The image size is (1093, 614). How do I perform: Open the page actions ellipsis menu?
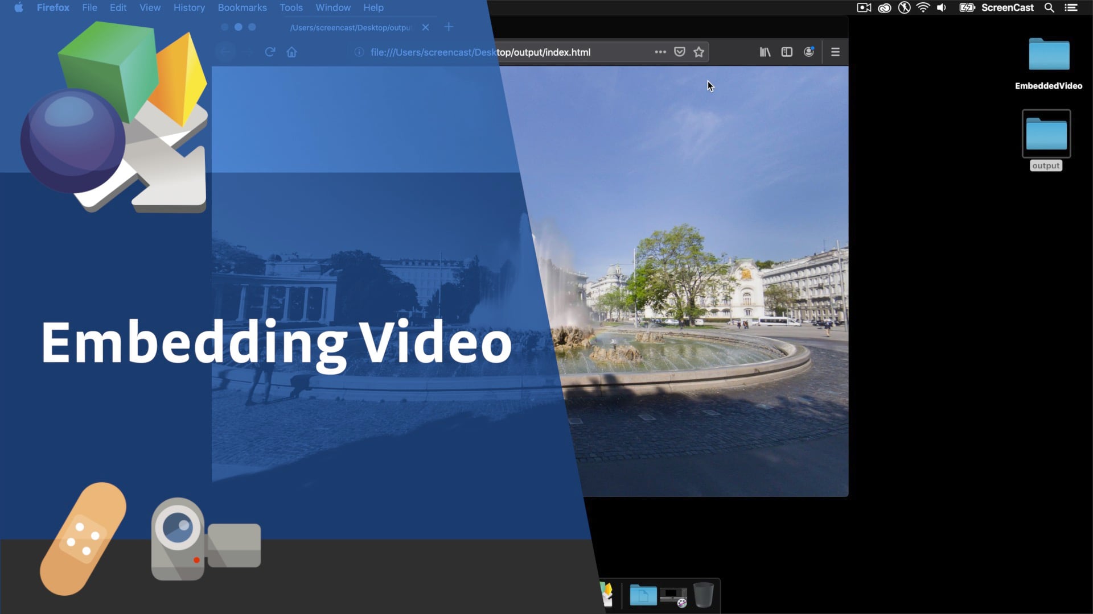coord(659,52)
